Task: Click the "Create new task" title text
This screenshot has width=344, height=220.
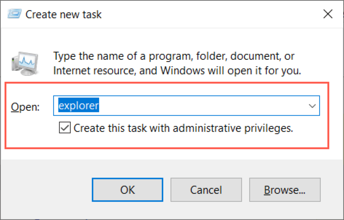Action: point(63,15)
